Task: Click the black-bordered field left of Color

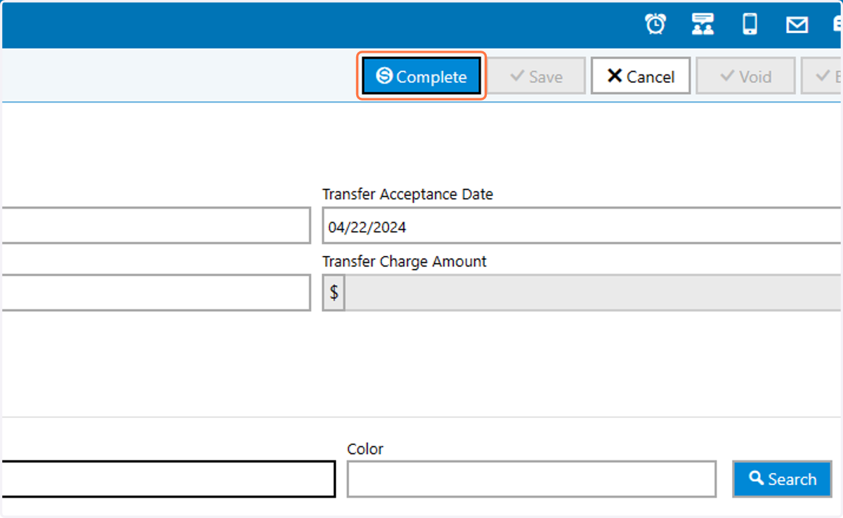Action: [168, 479]
